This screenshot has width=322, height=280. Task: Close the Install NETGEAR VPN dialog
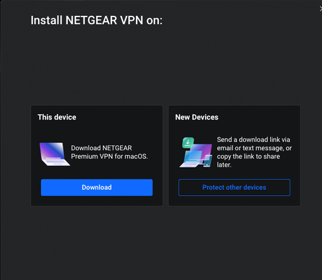(x=321, y=9)
